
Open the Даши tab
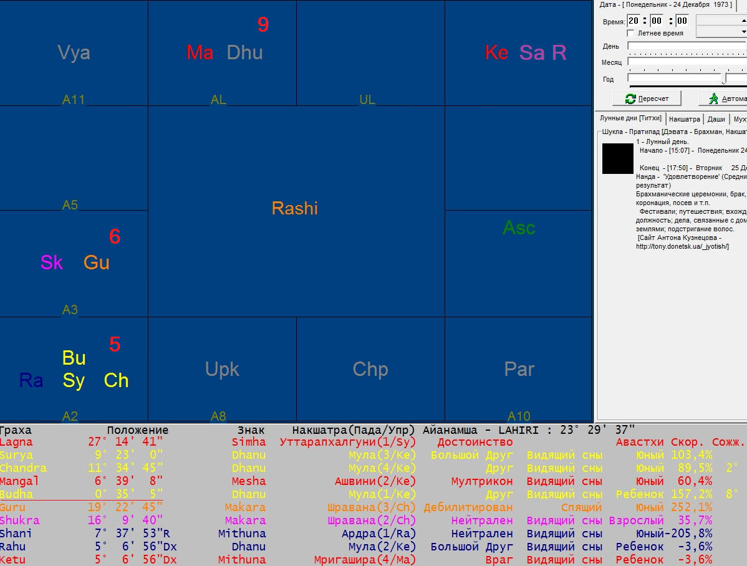coord(716,118)
